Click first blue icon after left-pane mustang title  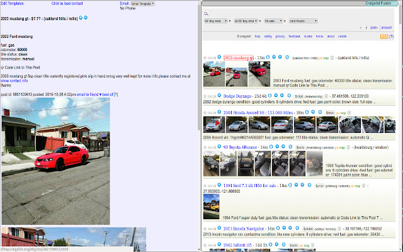[x=81, y=18]
